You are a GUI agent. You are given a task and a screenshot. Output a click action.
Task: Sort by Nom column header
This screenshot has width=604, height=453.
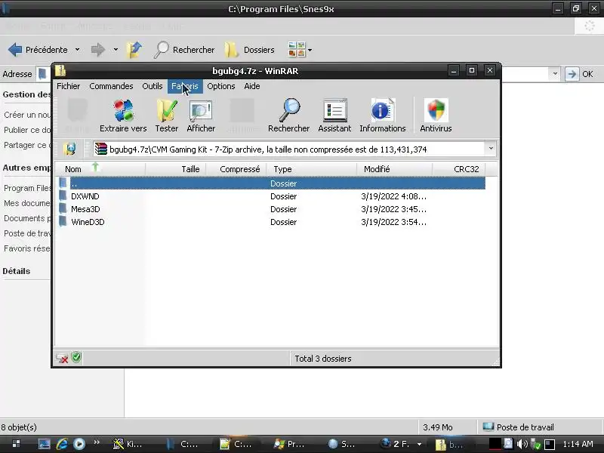(x=100, y=169)
